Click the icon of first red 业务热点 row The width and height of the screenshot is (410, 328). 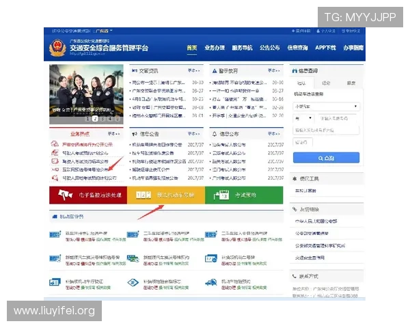[55, 144]
